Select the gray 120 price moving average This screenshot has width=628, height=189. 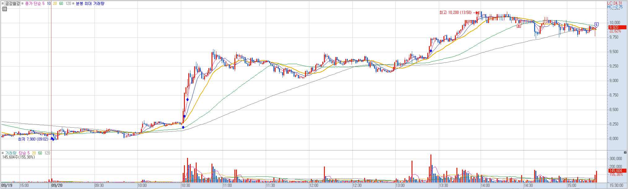click(68, 4)
